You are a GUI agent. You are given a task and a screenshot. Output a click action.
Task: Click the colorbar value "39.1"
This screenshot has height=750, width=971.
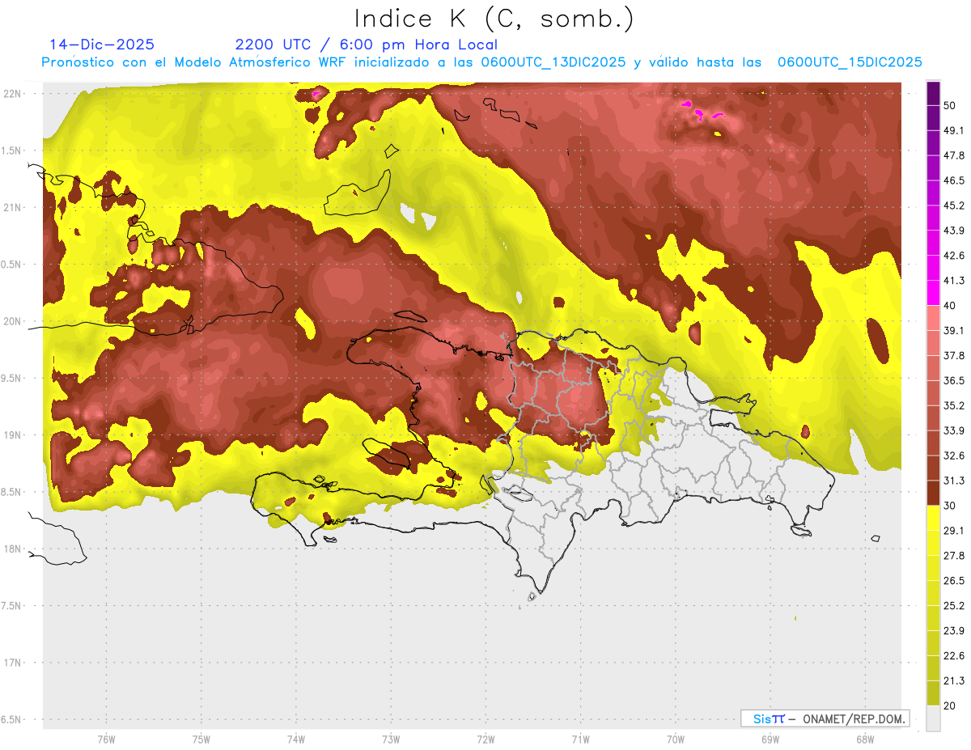coord(954,331)
